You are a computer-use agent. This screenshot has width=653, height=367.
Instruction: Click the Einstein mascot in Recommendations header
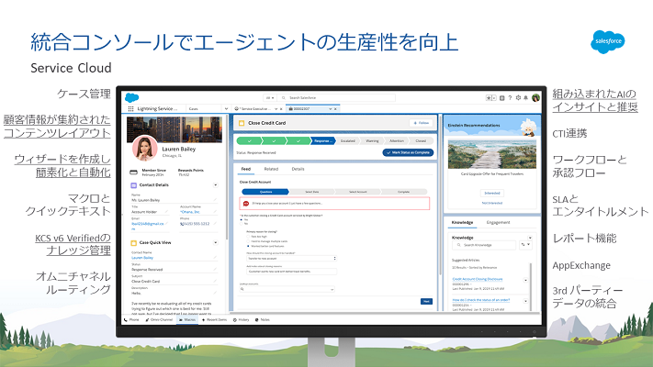pyautogui.click(x=529, y=128)
